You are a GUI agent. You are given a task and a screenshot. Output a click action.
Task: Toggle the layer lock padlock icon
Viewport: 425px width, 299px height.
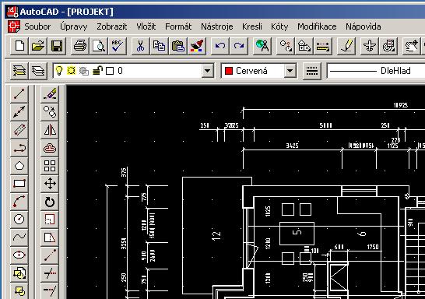coord(97,71)
